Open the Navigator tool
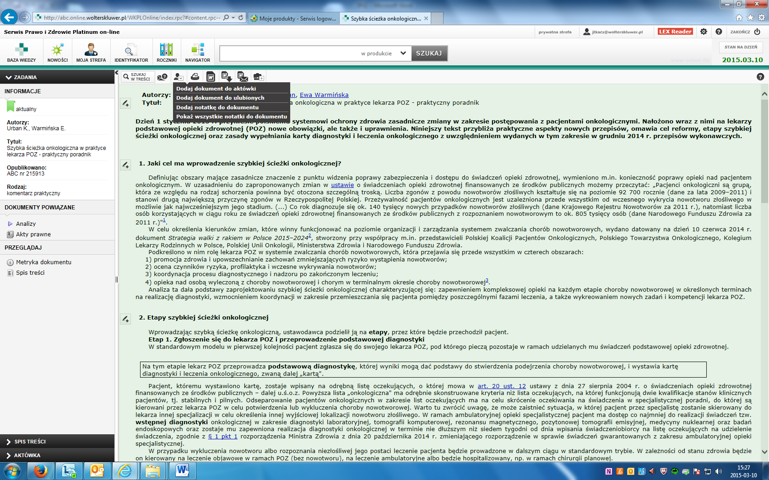Screen dimensions: 769x480 click(x=198, y=52)
